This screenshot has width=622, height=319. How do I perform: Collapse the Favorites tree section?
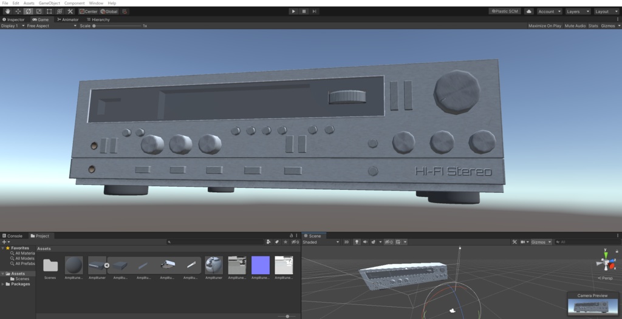(x=3, y=248)
